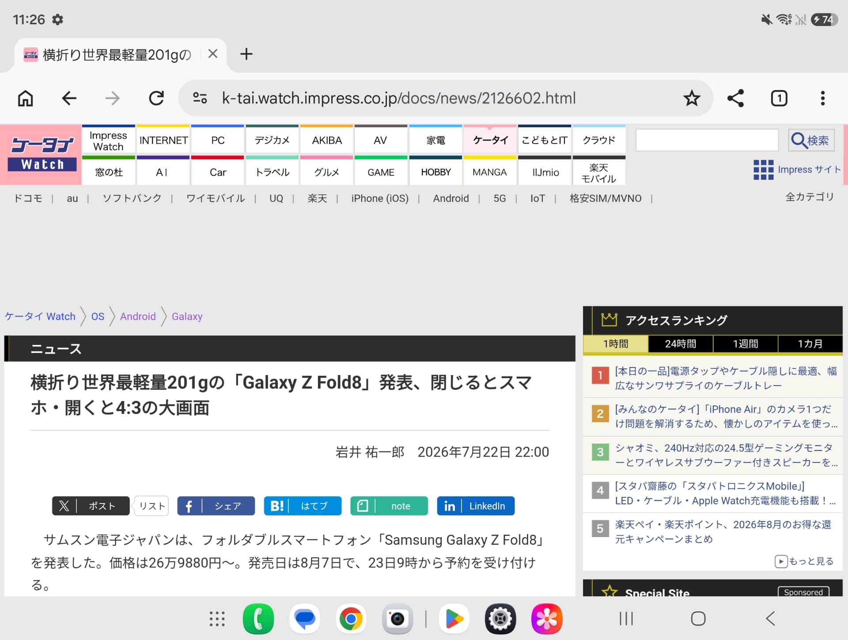Open the INTERNET Watch nav item
Image resolution: width=848 pixels, height=640 pixels.
163,140
